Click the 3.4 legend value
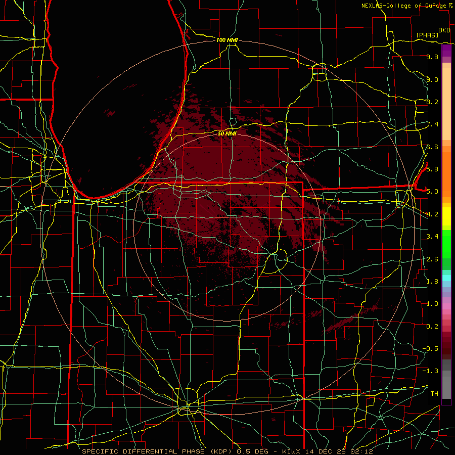The image size is (455, 455). (432, 236)
